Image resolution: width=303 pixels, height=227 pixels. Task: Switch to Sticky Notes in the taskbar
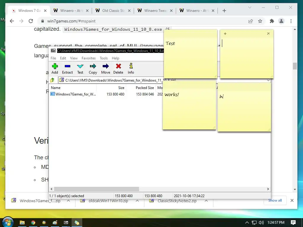77,223
